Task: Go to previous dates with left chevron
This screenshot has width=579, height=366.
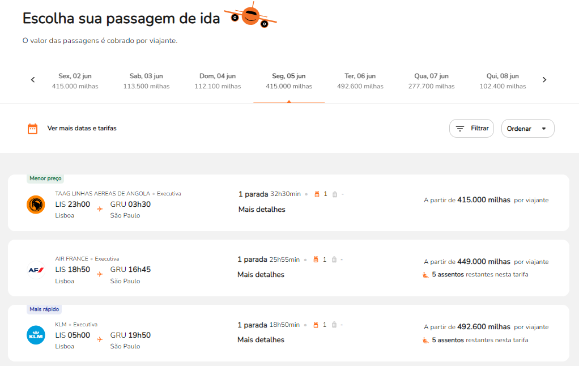Action: (33, 80)
